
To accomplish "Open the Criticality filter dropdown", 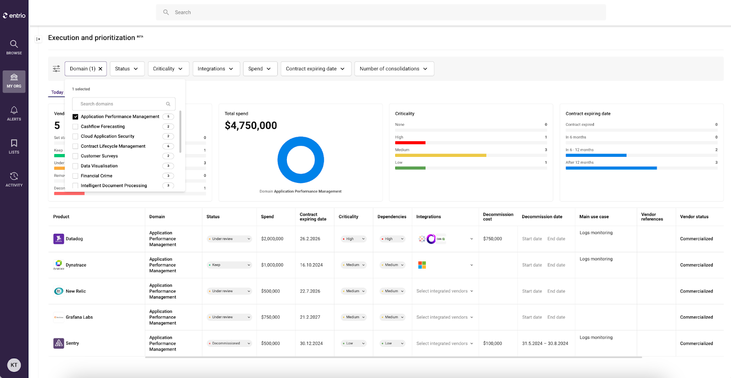I will tap(168, 69).
